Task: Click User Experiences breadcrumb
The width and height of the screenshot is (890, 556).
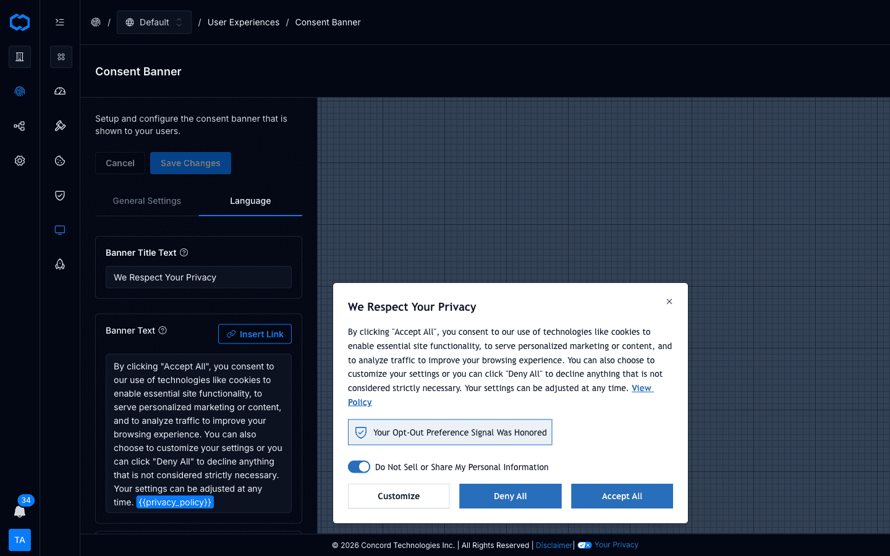Action: coord(244,22)
